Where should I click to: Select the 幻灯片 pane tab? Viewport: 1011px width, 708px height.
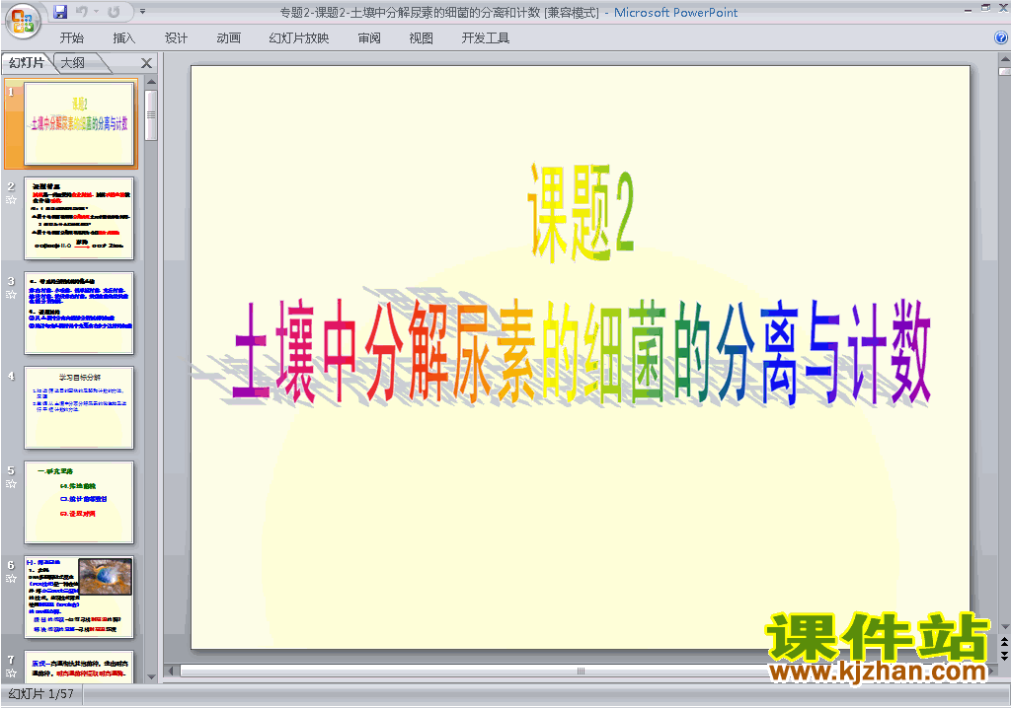coord(27,62)
